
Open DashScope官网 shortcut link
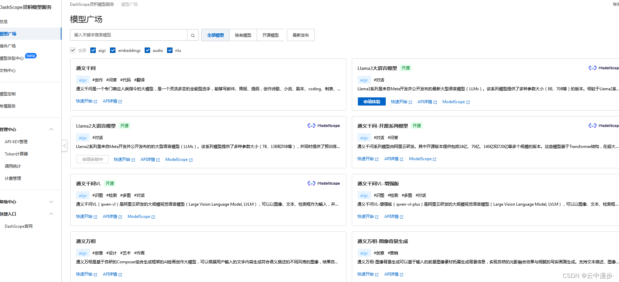pyautogui.click(x=19, y=226)
